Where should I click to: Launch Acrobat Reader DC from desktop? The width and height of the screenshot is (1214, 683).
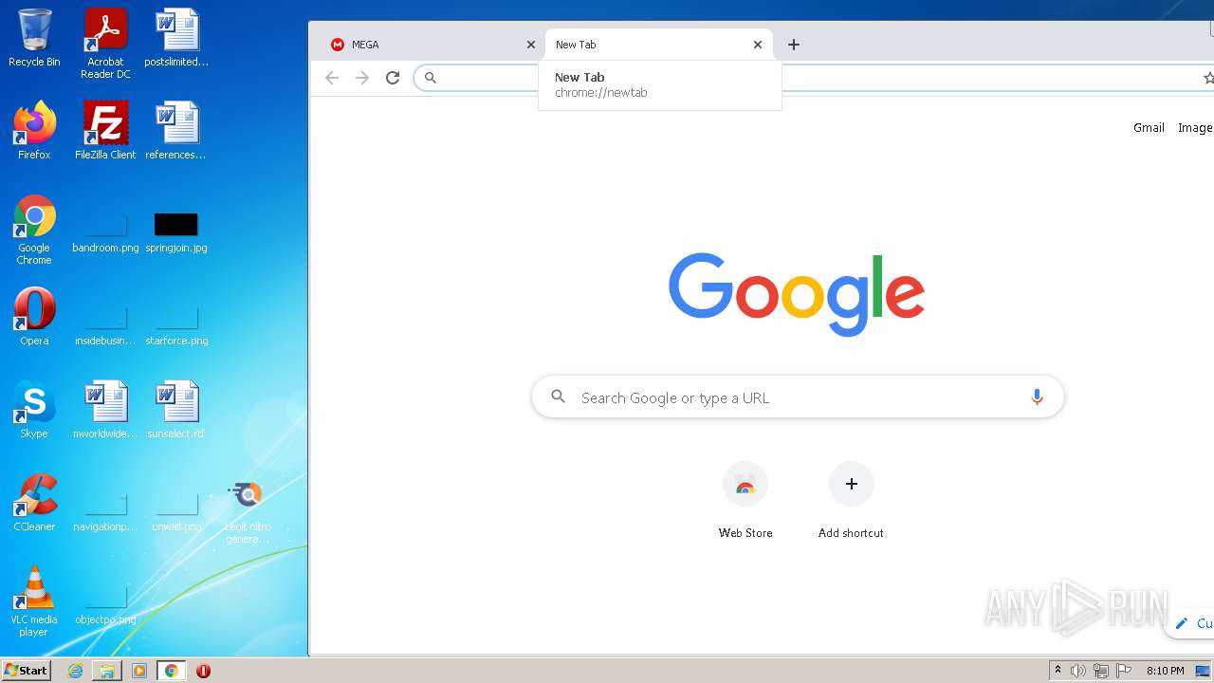105,44
